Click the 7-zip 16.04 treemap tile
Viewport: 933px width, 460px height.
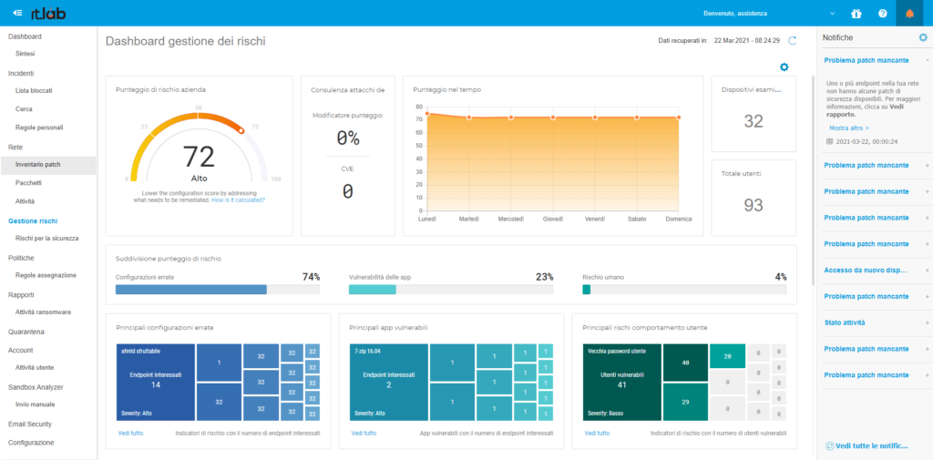tap(388, 383)
